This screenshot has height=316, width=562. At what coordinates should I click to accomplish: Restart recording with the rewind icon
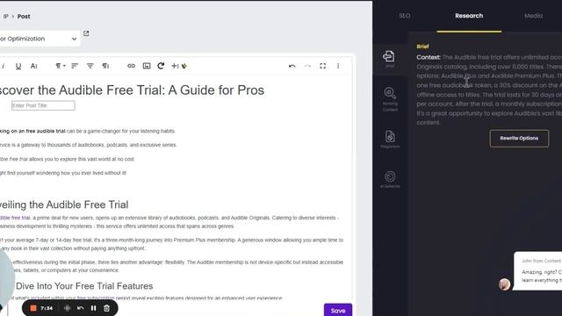(80, 308)
